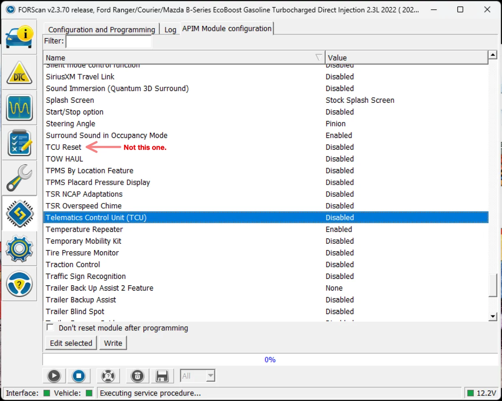Click the Name column header

point(184,58)
